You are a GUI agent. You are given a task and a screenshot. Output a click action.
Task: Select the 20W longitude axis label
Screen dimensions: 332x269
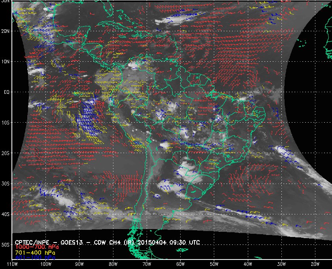(315, 264)
